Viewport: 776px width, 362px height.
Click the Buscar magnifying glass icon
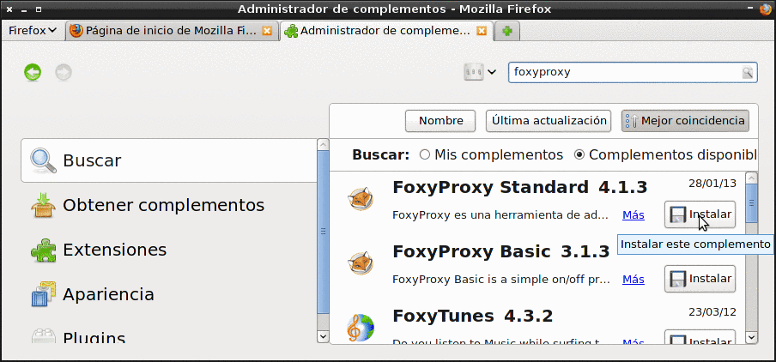pyautogui.click(x=44, y=160)
